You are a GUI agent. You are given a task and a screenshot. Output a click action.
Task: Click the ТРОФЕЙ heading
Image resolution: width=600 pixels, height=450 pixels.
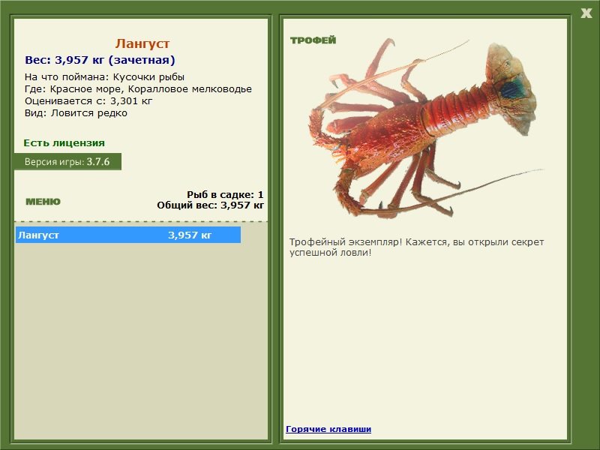click(x=313, y=40)
